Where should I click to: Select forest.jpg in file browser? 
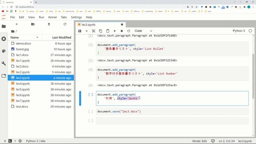click(41, 49)
